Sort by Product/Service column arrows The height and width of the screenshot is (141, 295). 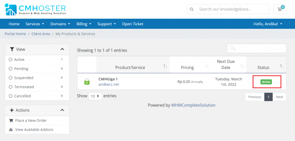[165, 66]
